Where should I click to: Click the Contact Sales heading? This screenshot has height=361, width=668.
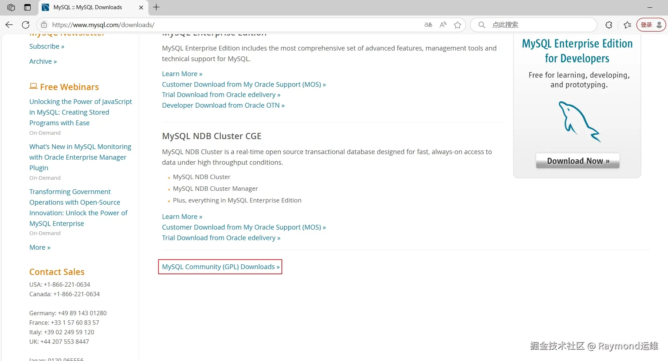click(57, 272)
